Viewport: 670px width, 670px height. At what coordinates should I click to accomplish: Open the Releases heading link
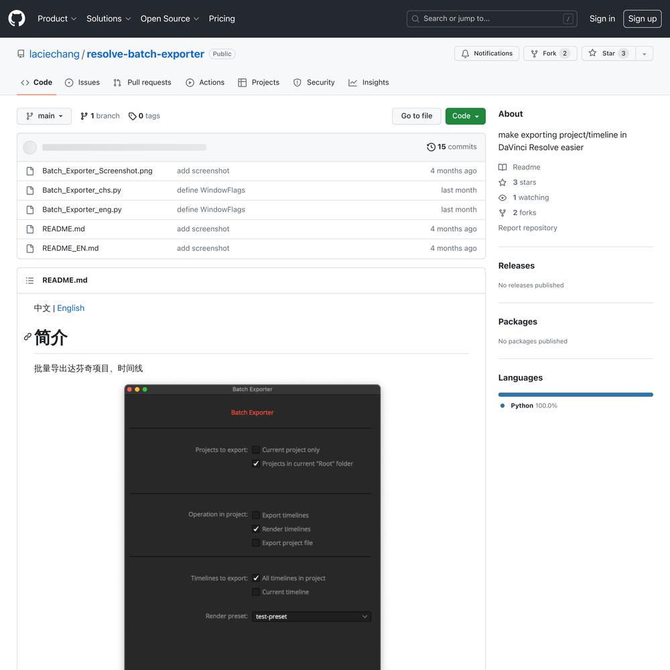[516, 266]
